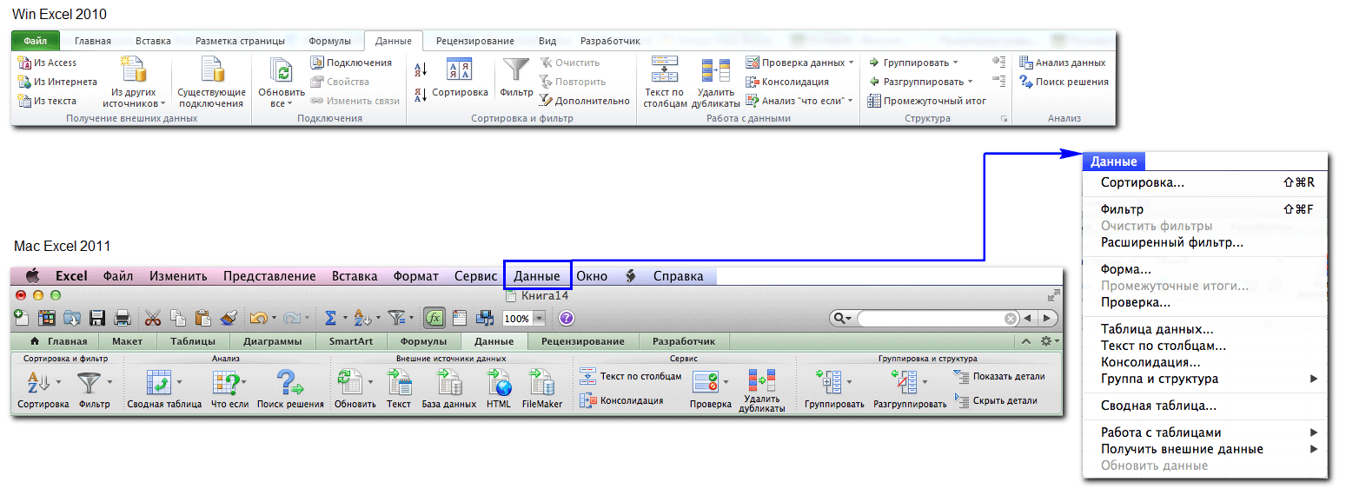Click База данных in Mac Excel ribbon
This screenshot has width=1346, height=495.
click(x=449, y=388)
